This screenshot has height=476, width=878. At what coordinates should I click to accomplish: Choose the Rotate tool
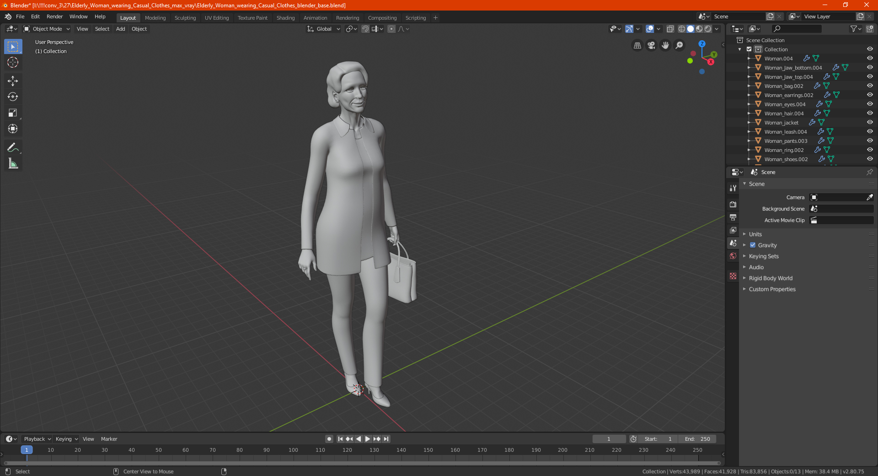13,97
